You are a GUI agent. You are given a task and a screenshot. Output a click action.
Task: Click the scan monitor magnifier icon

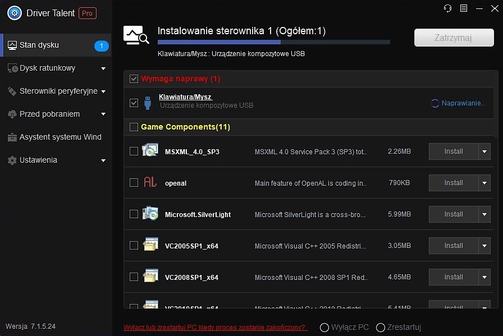pos(136,35)
